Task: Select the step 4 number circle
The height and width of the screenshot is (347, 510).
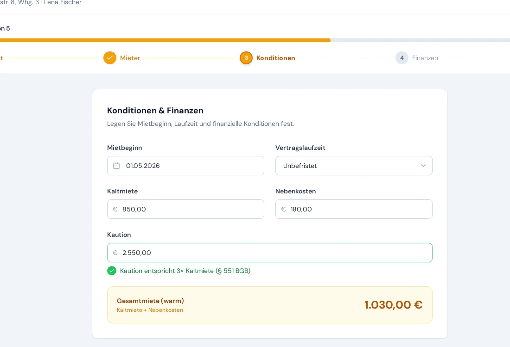Action: (x=402, y=58)
